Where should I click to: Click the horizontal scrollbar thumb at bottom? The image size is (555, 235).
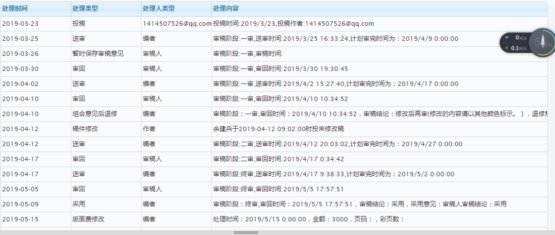coord(246,233)
